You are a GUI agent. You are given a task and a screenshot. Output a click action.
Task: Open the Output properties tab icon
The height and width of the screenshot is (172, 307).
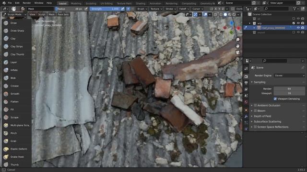[x=246, y=83]
